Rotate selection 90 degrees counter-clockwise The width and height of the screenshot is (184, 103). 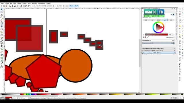(10, 6)
